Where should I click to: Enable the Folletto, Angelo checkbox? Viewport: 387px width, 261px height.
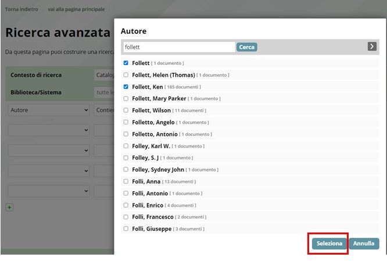coord(126,122)
